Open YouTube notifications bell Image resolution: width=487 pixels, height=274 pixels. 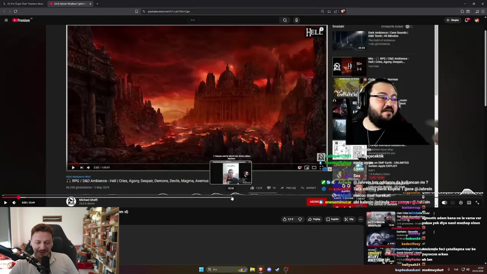coord(466,20)
